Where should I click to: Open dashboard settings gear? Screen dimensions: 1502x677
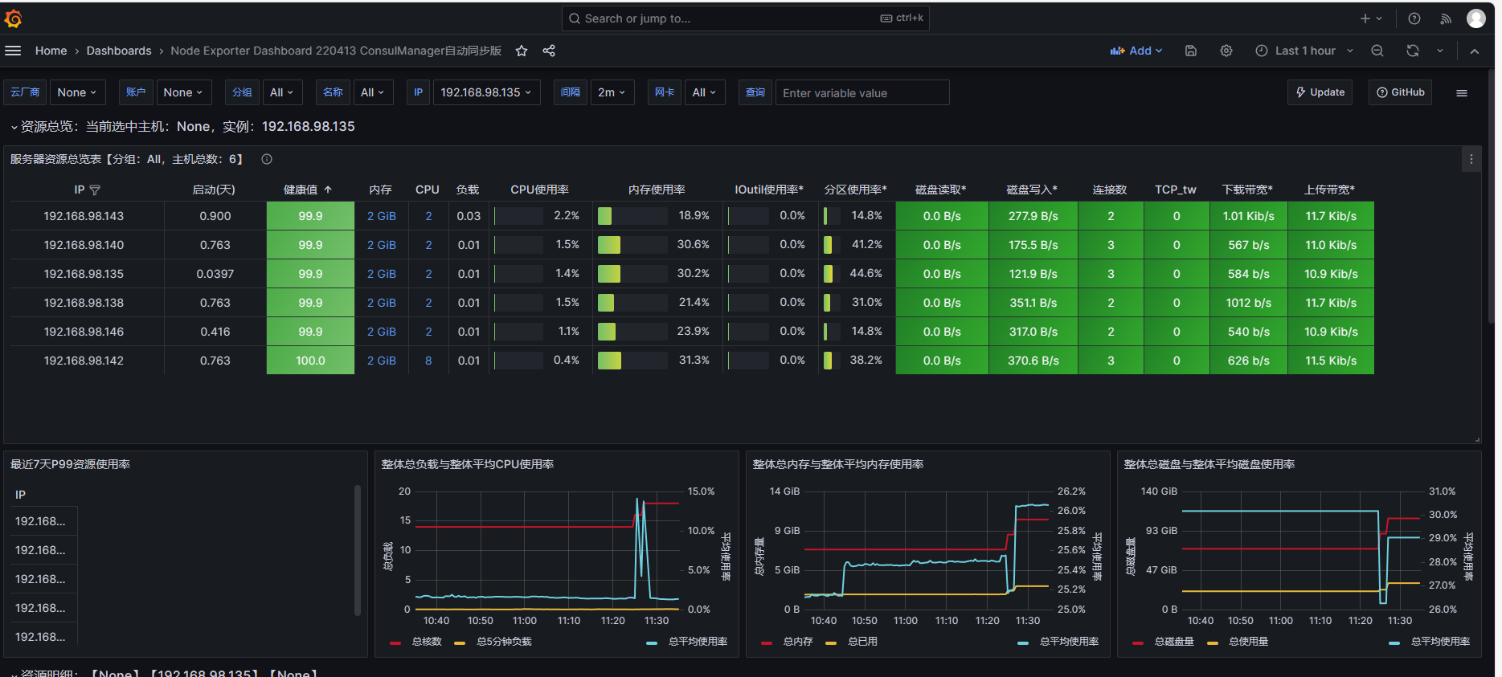(x=1226, y=51)
